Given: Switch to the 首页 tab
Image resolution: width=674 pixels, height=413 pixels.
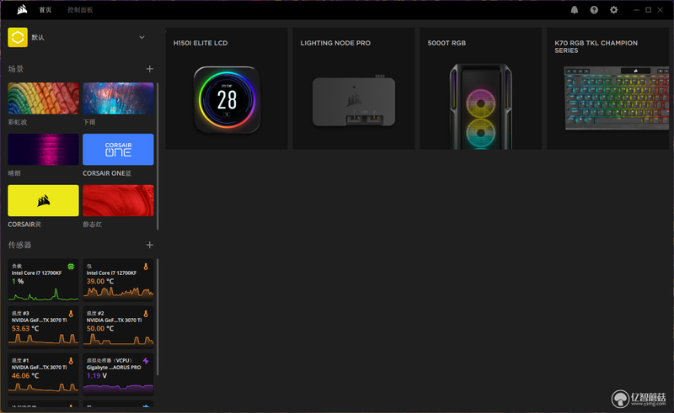Looking at the screenshot, I should 45,10.
